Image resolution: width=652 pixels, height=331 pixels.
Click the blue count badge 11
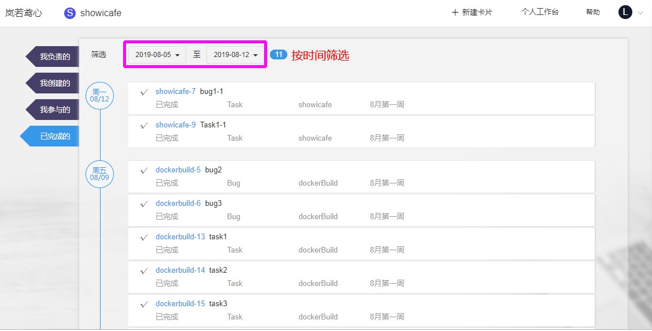tap(279, 54)
